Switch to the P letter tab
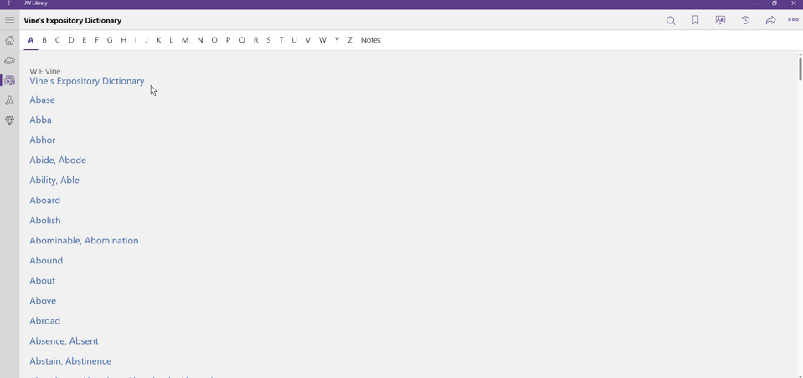The image size is (803, 378). [228, 40]
